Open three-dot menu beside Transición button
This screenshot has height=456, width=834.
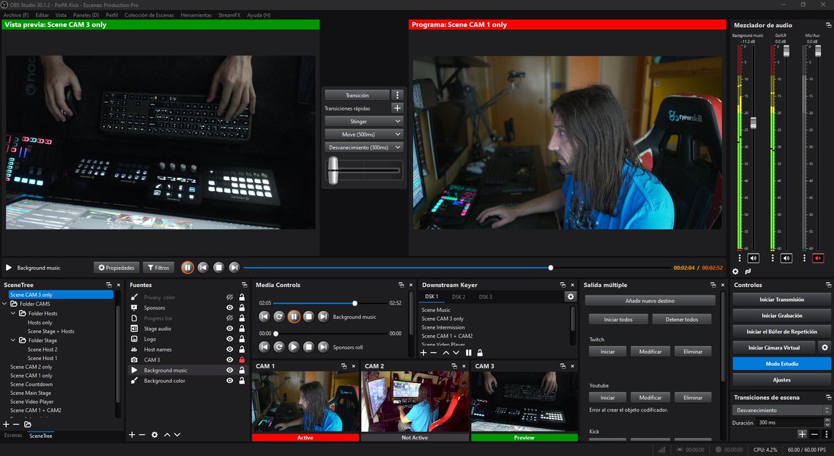[x=397, y=95]
